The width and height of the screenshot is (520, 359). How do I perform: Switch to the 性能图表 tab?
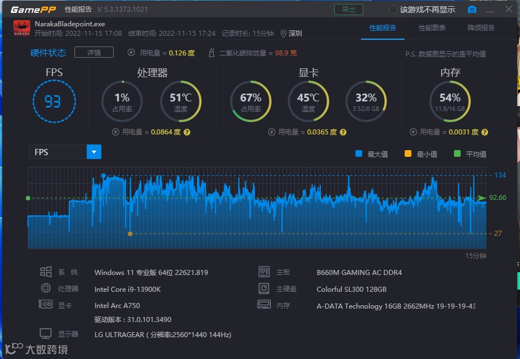(x=432, y=28)
